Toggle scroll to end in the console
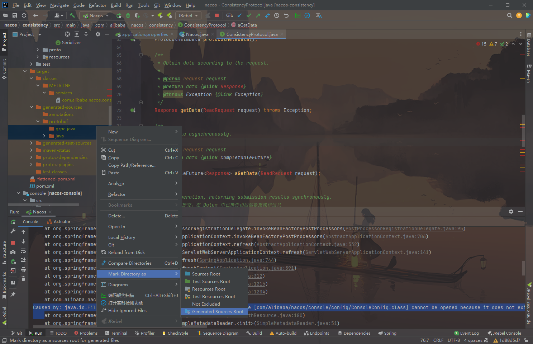The height and width of the screenshot is (344, 533). coord(23,260)
